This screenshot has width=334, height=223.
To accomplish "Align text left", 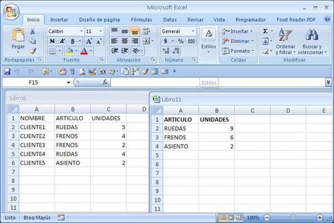I will point(115,41).
